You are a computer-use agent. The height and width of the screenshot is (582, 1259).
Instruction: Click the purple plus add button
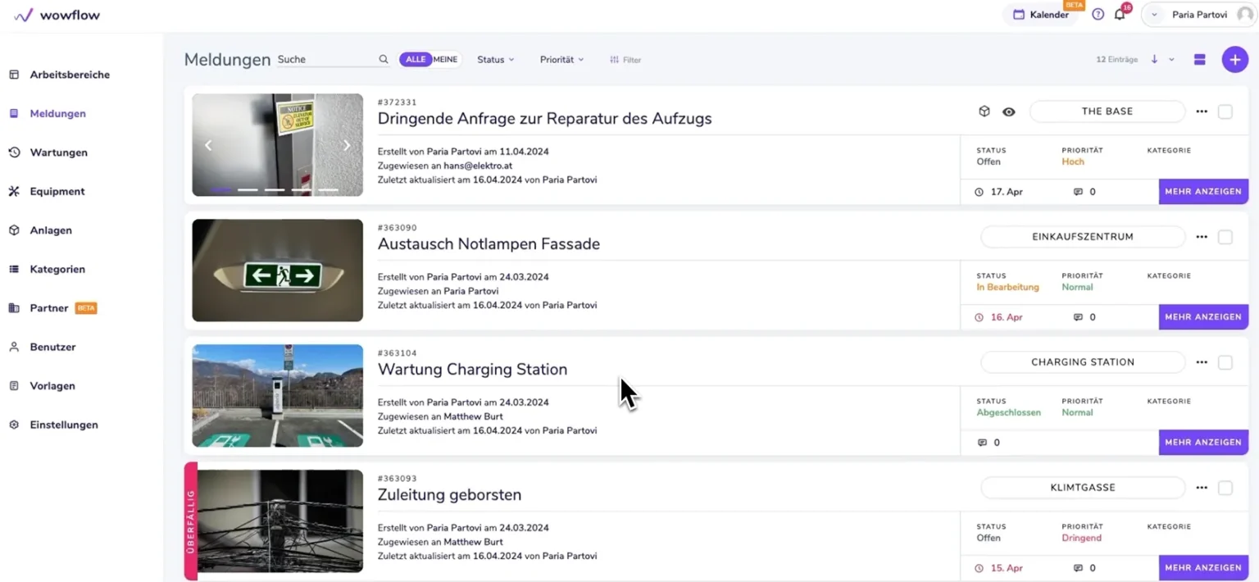click(1234, 60)
